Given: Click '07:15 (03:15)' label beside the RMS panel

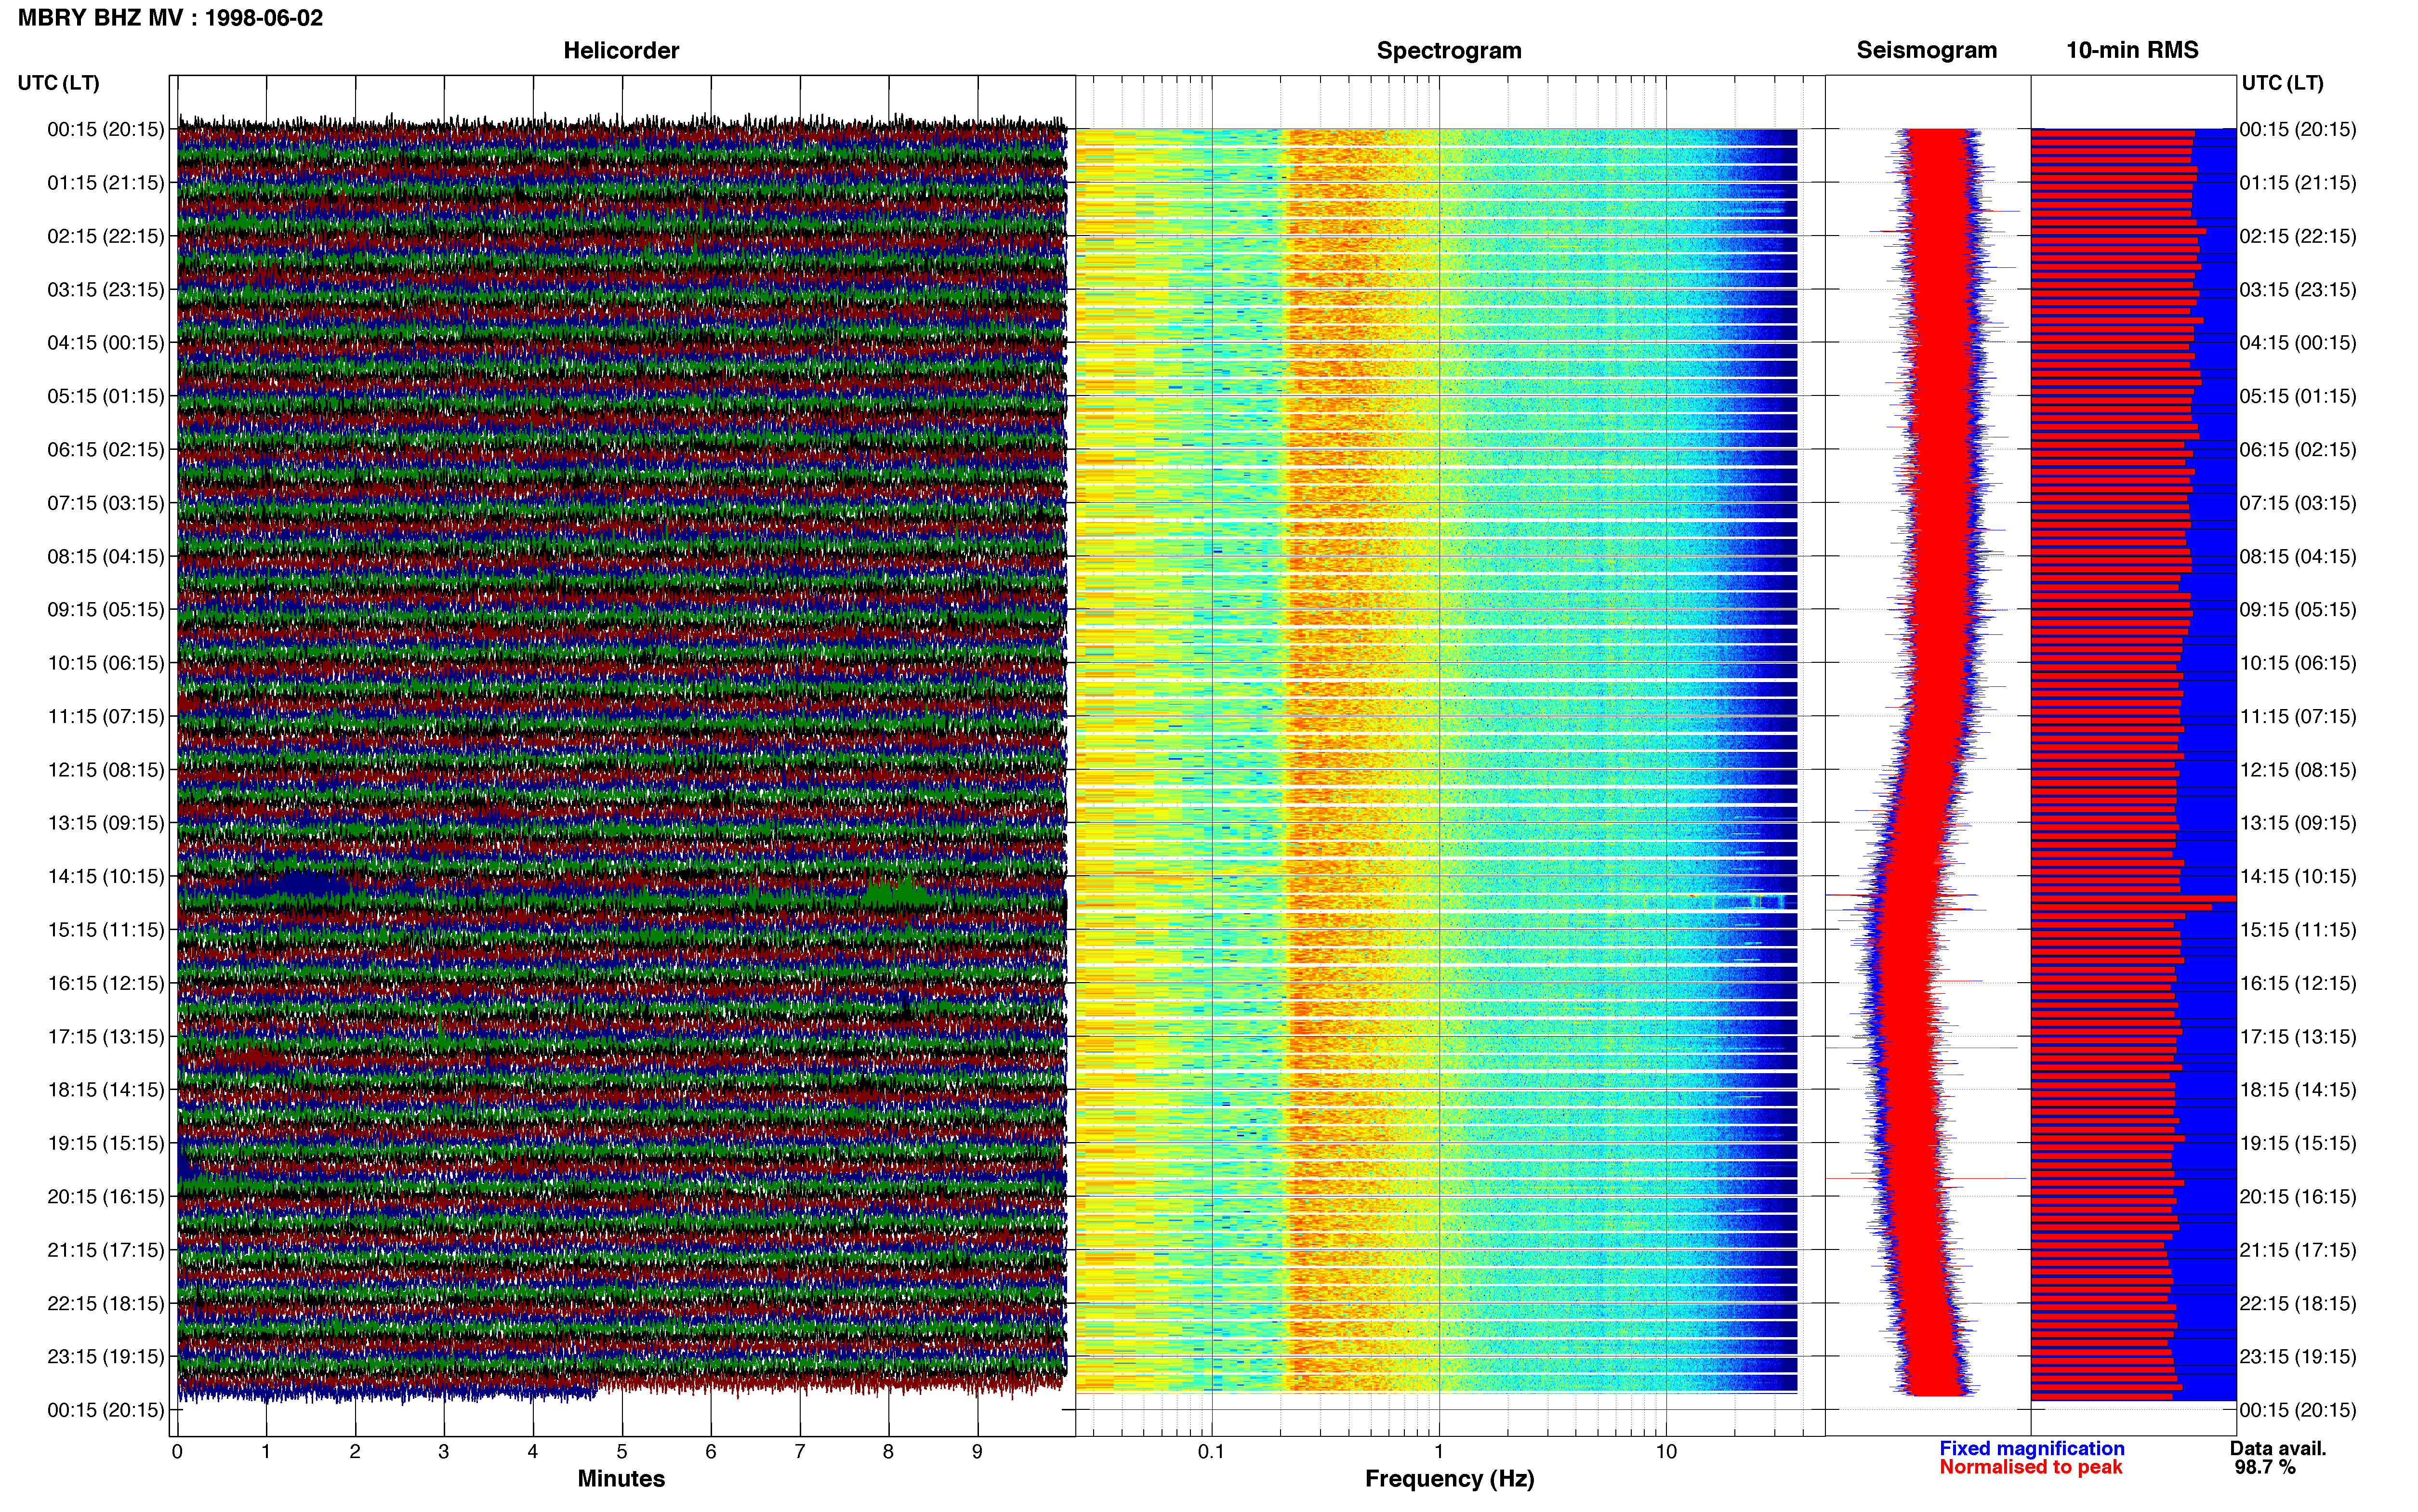Looking at the screenshot, I should pos(2298,503).
